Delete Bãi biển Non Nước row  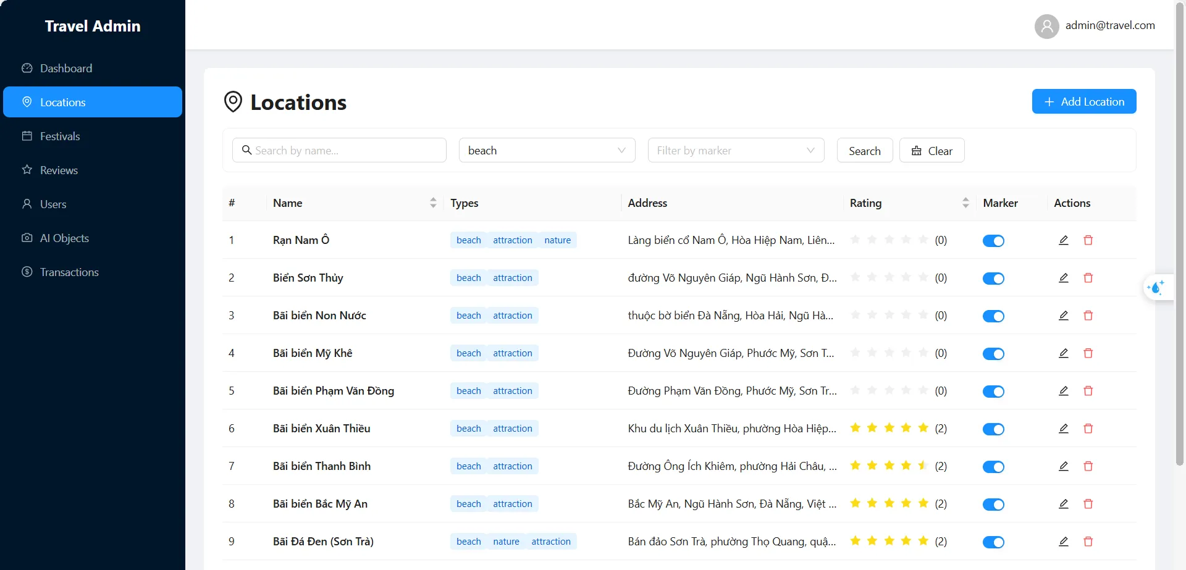tap(1088, 316)
